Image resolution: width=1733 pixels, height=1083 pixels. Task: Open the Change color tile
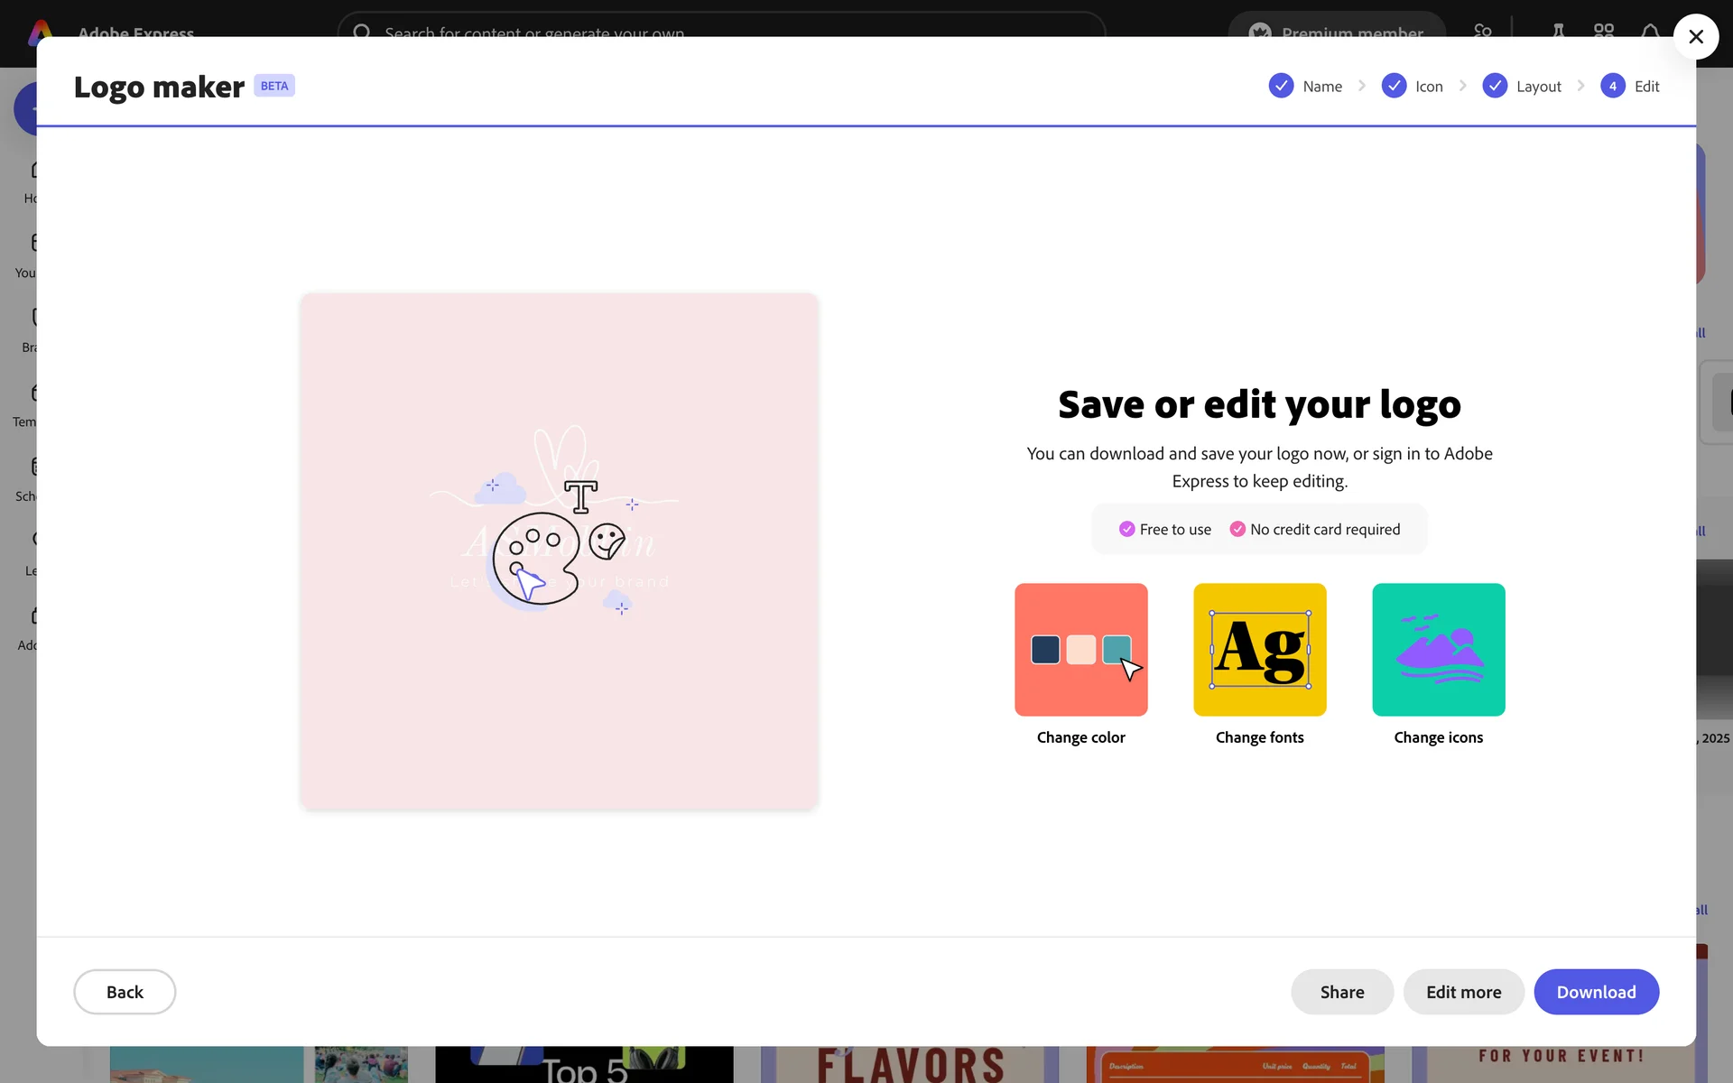tap(1080, 650)
